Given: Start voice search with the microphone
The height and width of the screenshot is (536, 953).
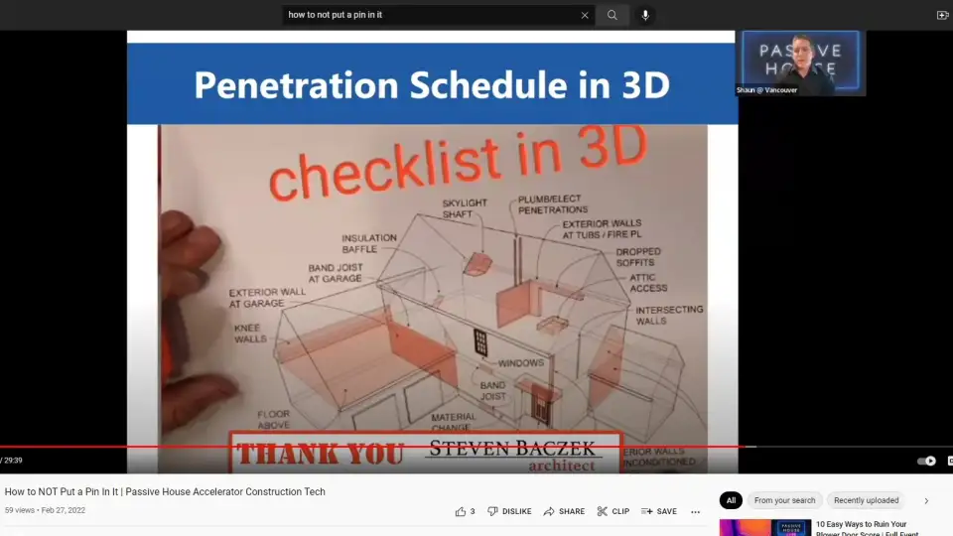Looking at the screenshot, I should click(x=645, y=15).
